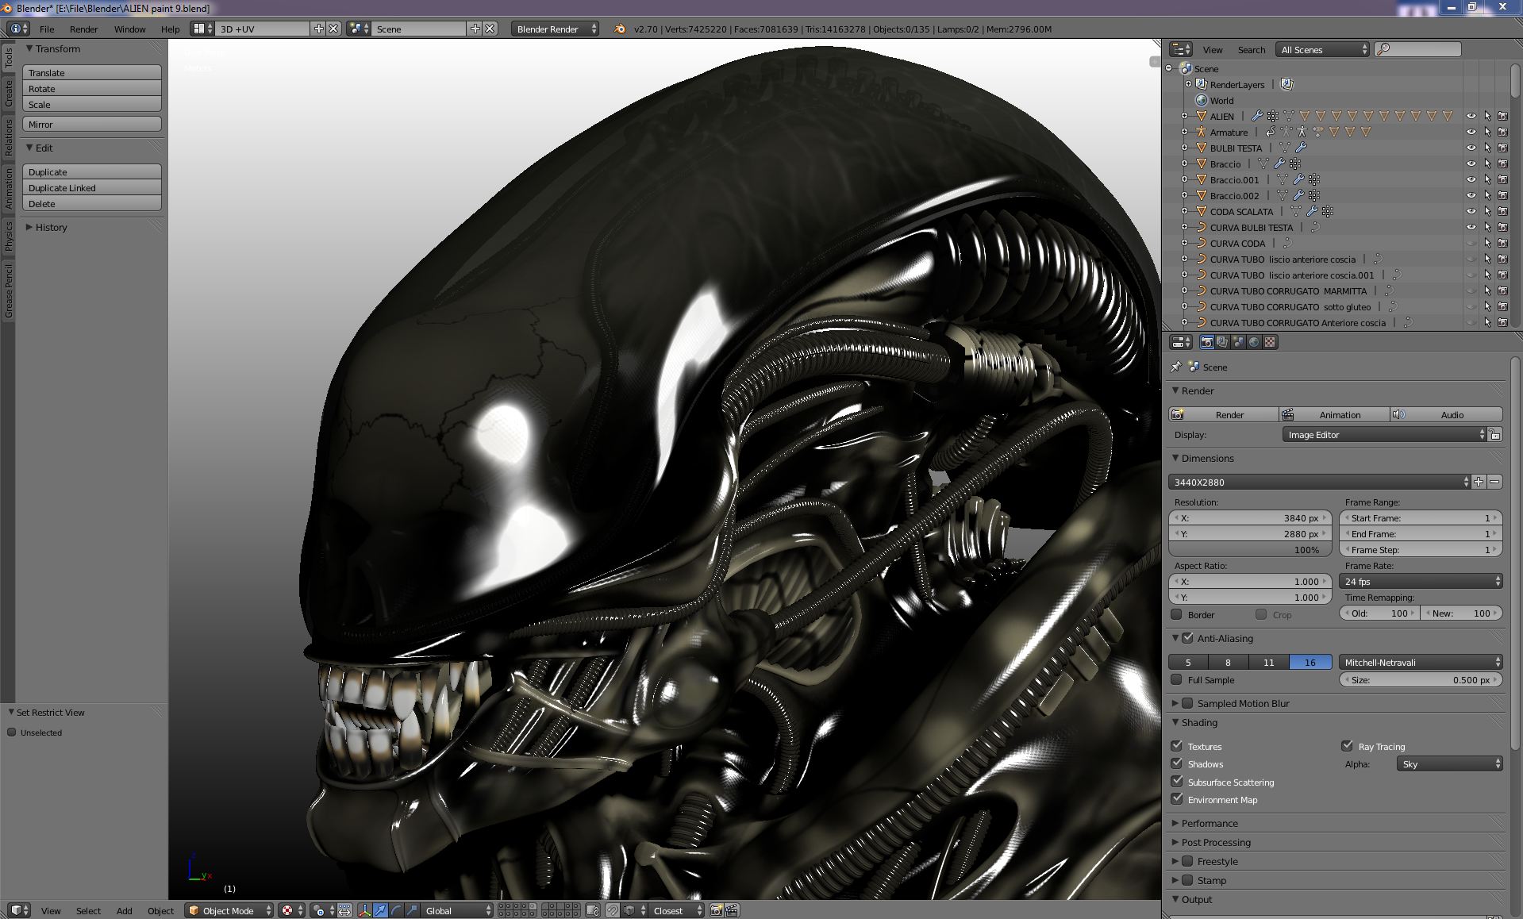Switch to the Grease Pencil tab
The height and width of the screenshot is (919, 1523).
tap(9, 290)
